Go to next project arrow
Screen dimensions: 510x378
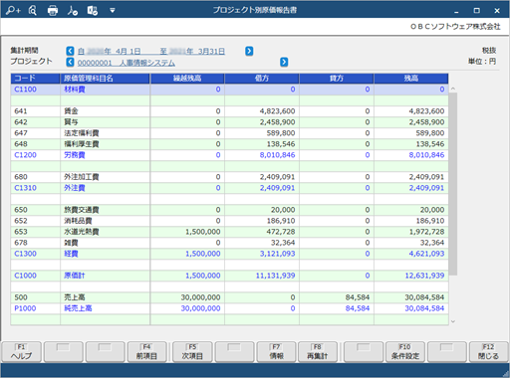[x=284, y=62]
